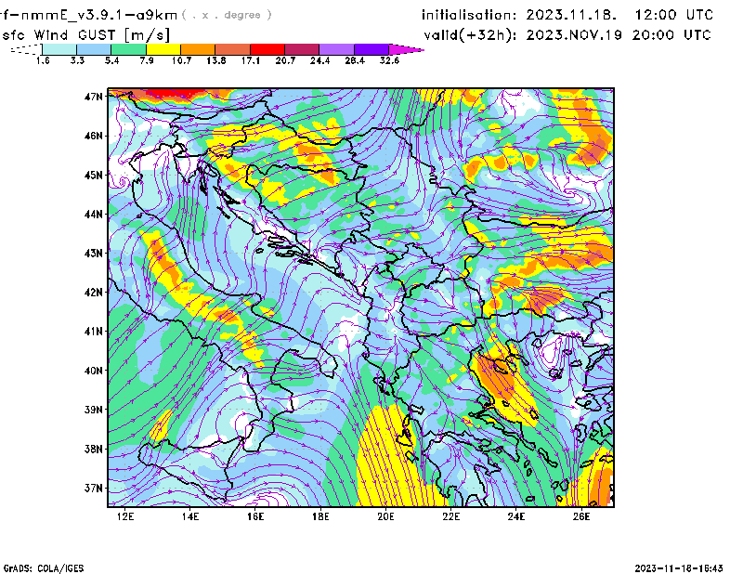The height and width of the screenshot is (574, 743).
Task: Click the '16E' longitude label
Action: click(x=255, y=516)
